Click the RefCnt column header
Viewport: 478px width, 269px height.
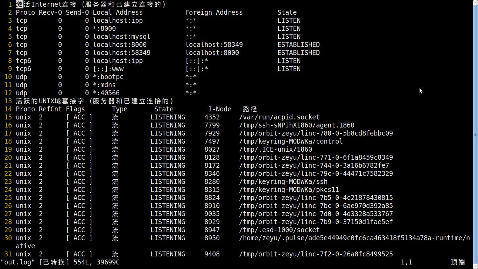pyautogui.click(x=50, y=109)
